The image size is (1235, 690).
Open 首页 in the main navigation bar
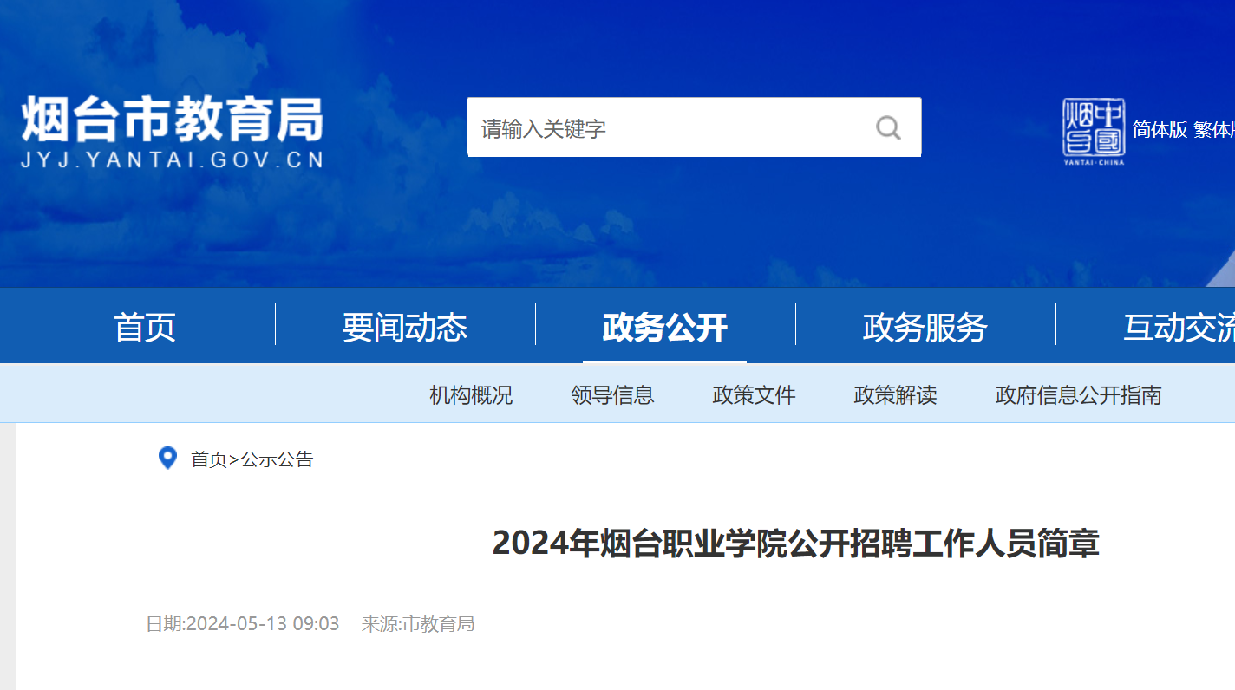145,327
